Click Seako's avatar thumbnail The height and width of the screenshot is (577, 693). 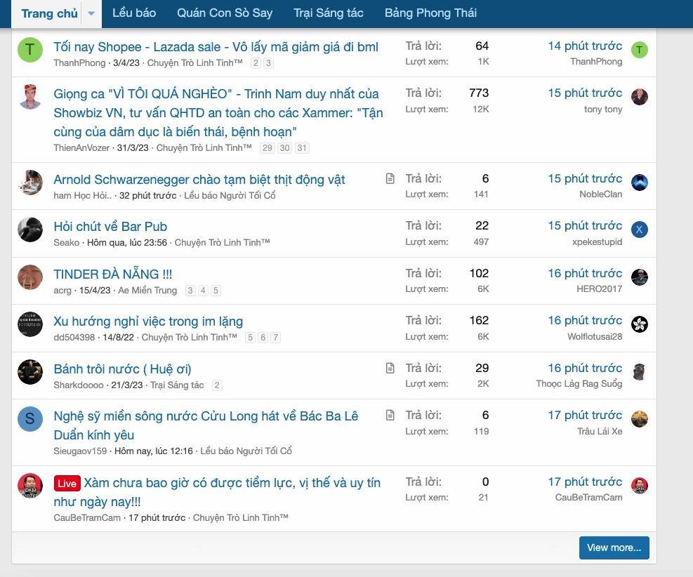click(29, 230)
